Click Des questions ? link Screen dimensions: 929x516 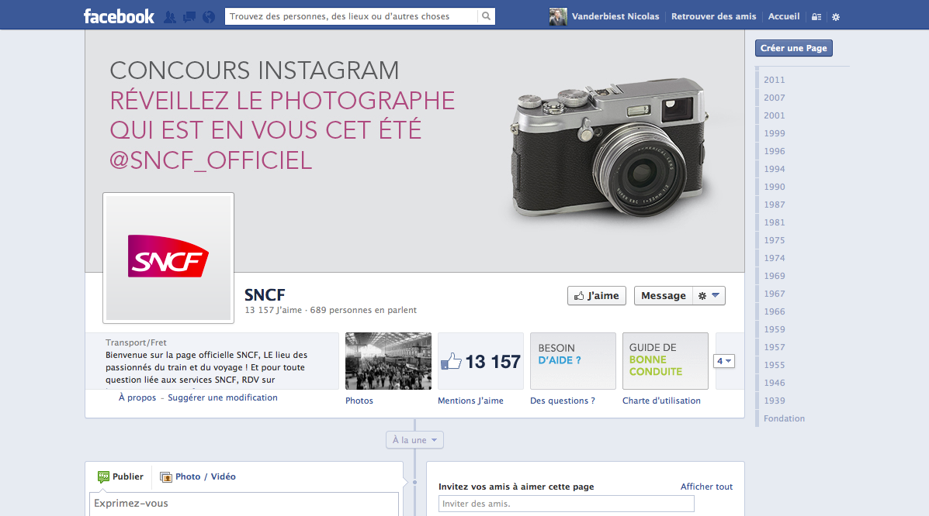click(x=562, y=401)
